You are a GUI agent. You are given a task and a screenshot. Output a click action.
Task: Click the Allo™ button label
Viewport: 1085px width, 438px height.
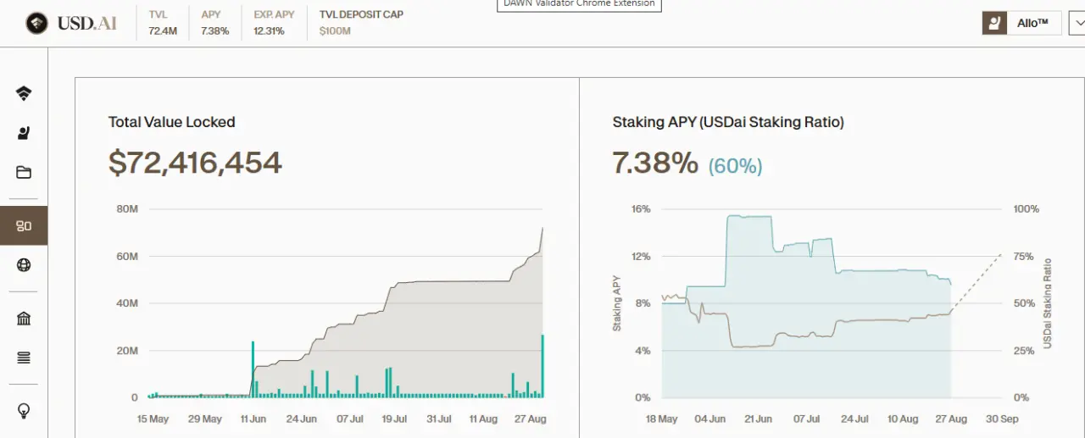[x=1034, y=24]
